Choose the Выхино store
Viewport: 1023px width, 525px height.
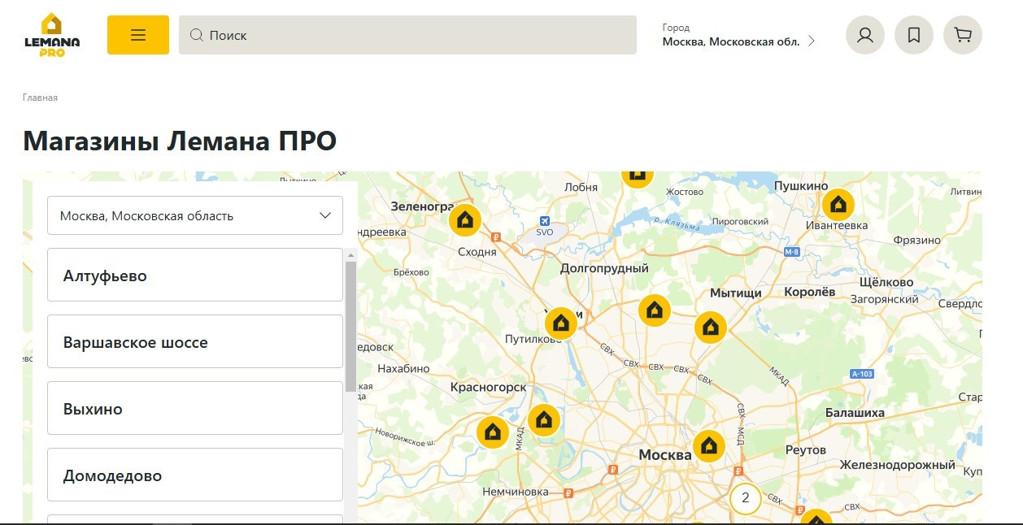coord(195,408)
